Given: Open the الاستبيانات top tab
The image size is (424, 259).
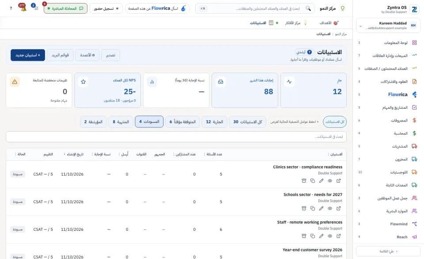Looking at the screenshot, I should pyautogui.click(x=261, y=23).
